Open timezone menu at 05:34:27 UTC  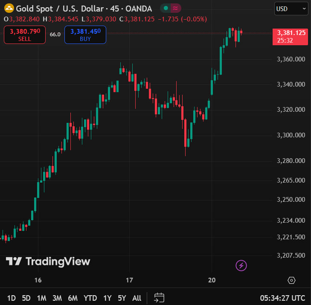283,298
